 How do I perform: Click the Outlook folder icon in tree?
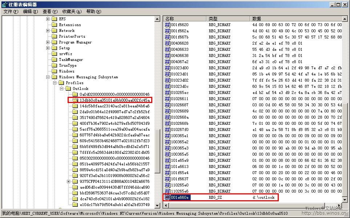click(68, 89)
